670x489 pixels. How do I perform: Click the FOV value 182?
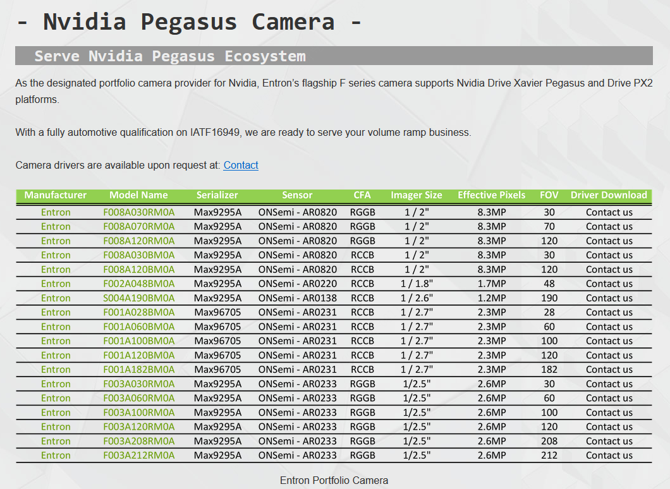549,370
